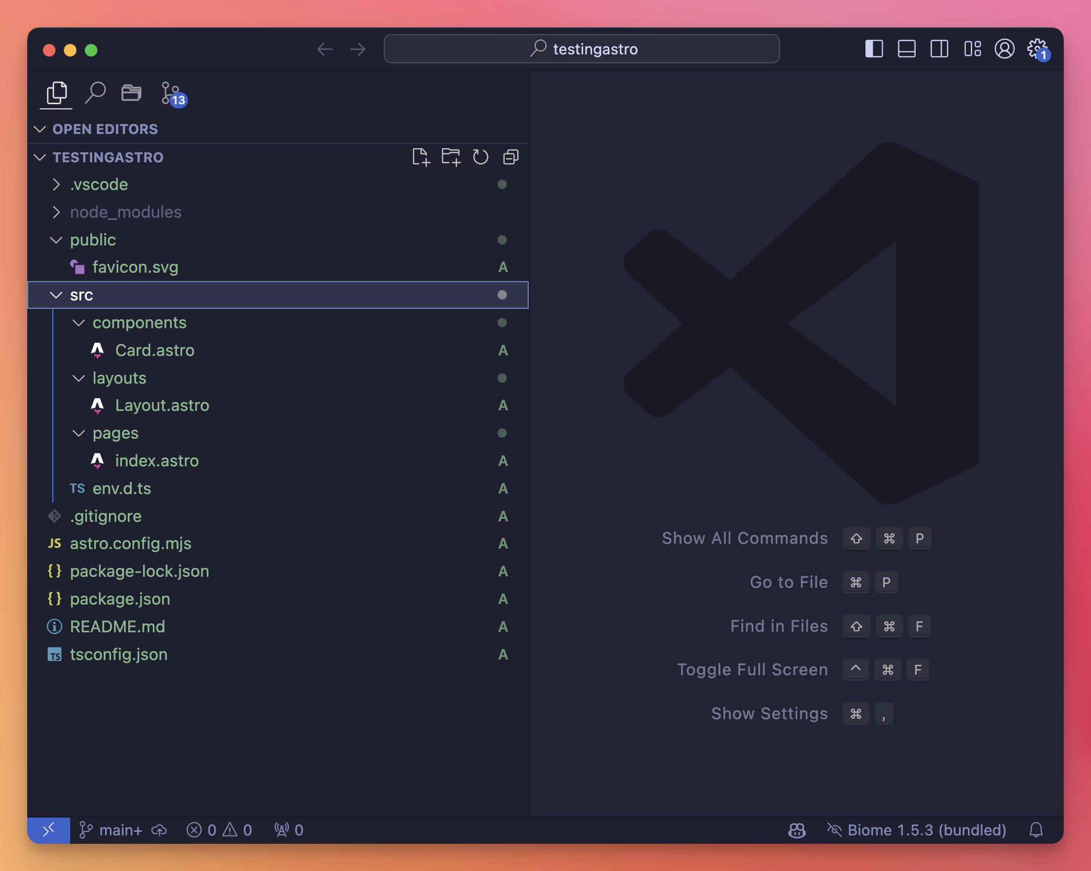Toggle the secondary side bar
The width and height of the screenshot is (1091, 871).
[939, 49]
